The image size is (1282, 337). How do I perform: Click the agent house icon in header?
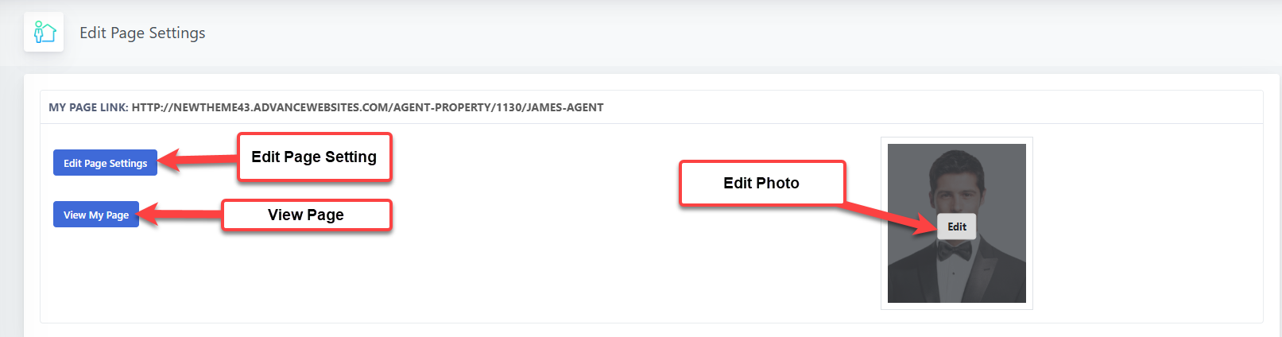(x=44, y=33)
